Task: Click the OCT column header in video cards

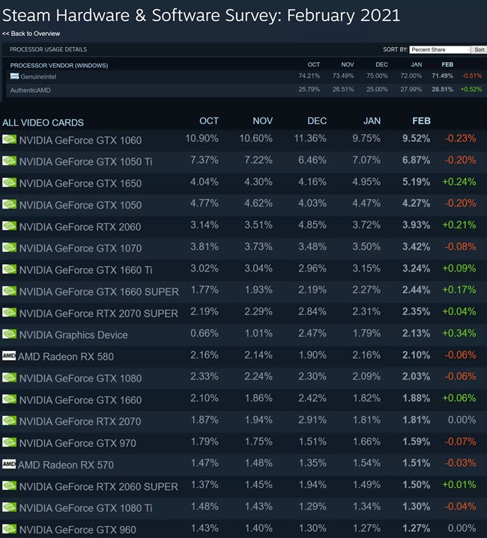Action: (209, 120)
